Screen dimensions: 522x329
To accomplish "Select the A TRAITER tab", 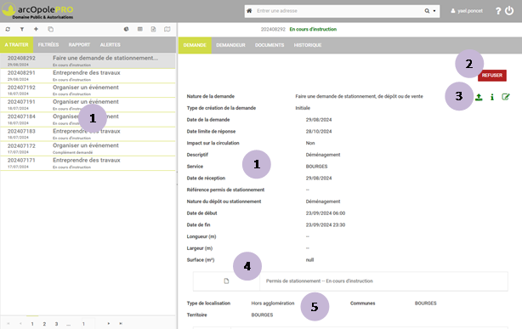I will pyautogui.click(x=17, y=44).
